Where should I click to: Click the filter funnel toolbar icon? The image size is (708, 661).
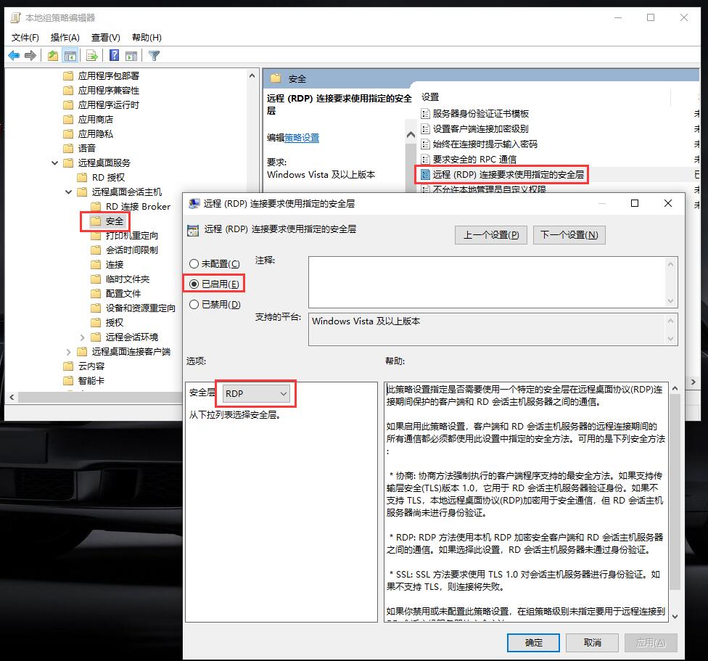(155, 56)
